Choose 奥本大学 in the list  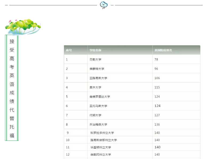95,87
